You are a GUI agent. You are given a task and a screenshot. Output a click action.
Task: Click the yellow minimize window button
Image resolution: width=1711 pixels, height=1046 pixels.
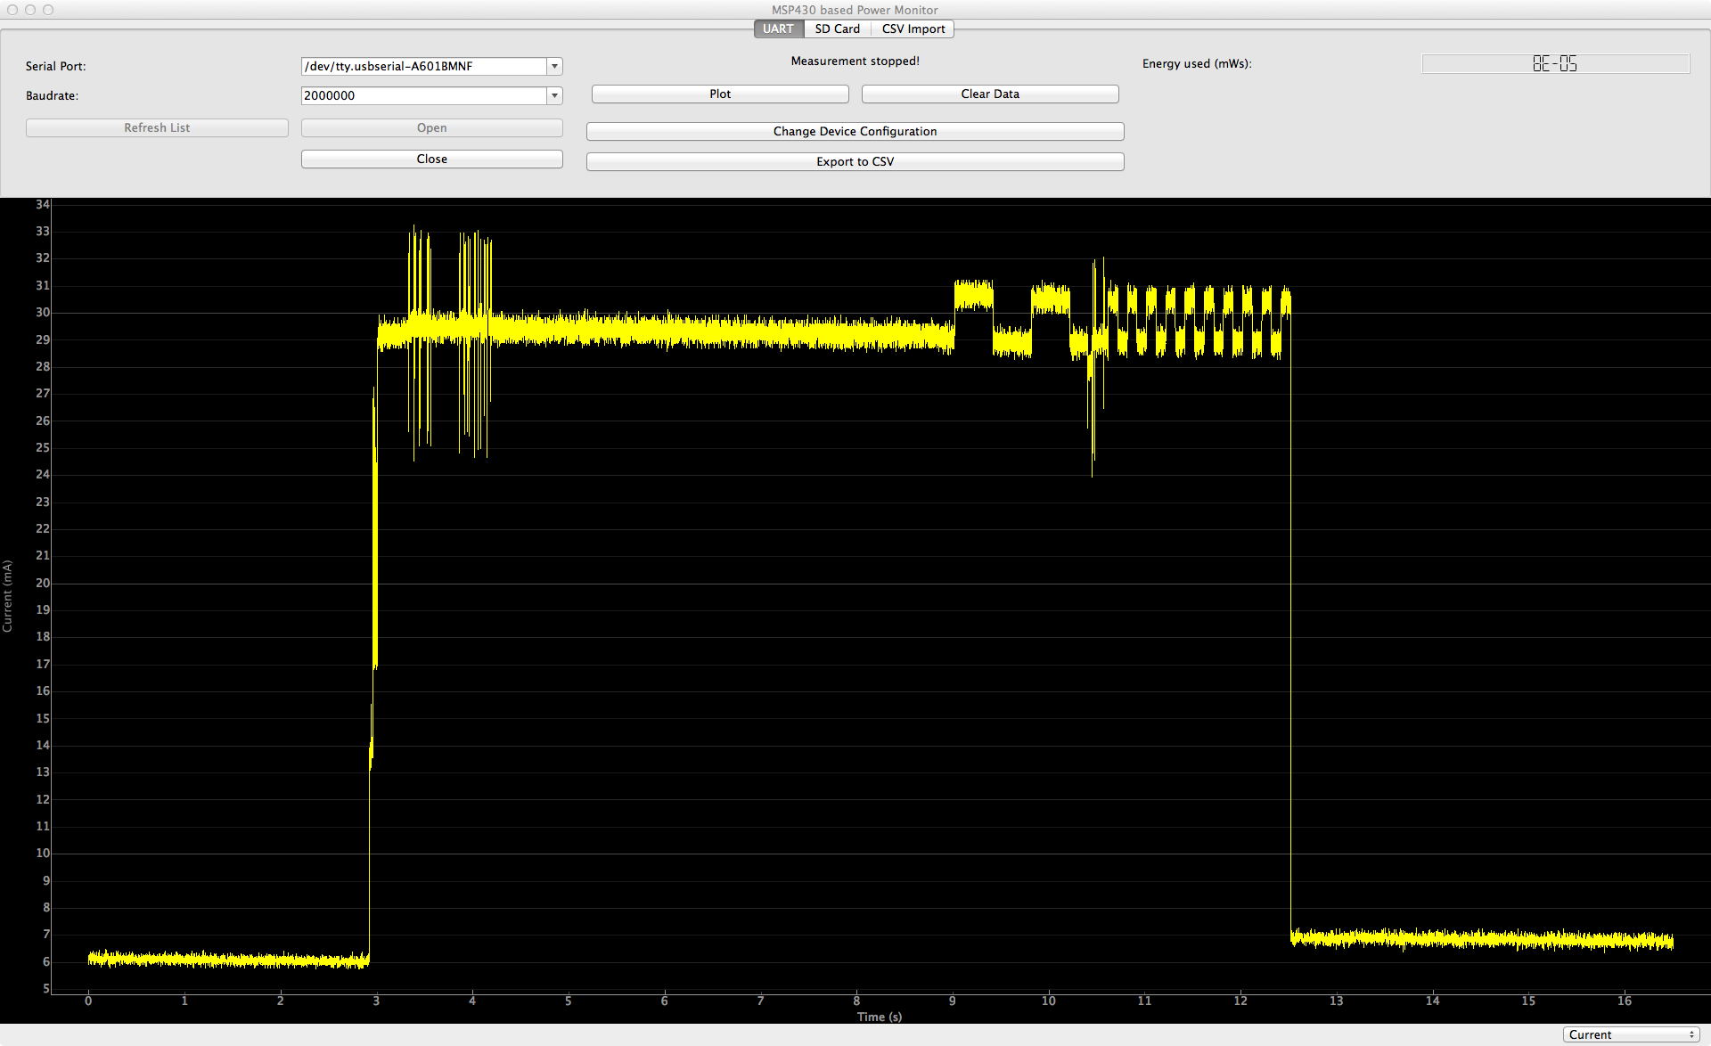30,10
